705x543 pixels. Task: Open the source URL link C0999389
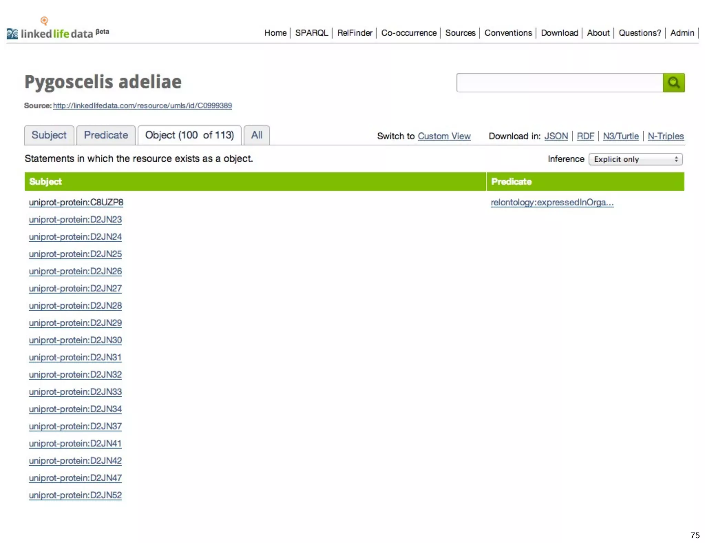(142, 105)
